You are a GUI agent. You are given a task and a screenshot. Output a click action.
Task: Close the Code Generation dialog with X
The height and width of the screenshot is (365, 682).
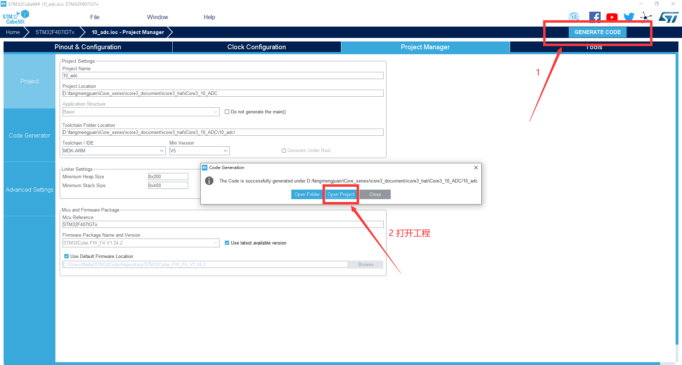click(476, 168)
